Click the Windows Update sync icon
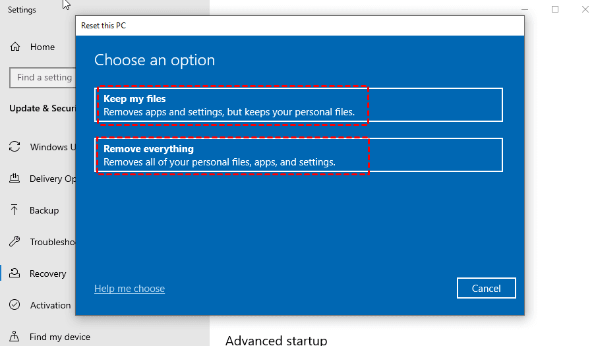 [x=15, y=147]
